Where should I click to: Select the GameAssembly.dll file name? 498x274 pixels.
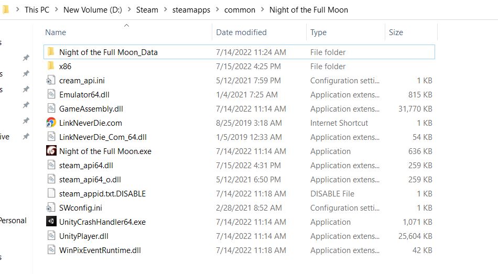pyautogui.click(x=91, y=109)
